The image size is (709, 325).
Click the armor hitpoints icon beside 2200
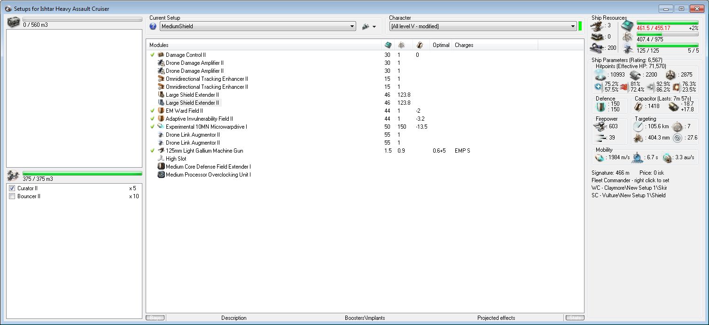[x=635, y=74]
